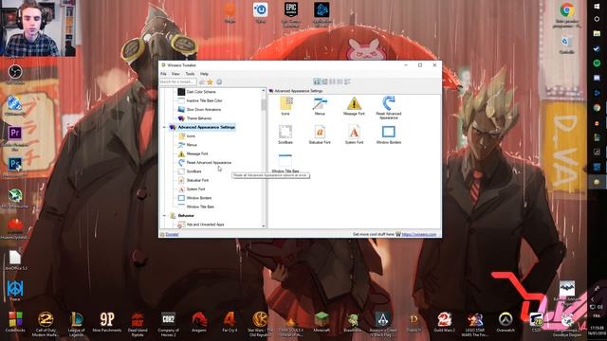
Task: Click the yellow star favorites toolbar icon
Action: pos(210,82)
